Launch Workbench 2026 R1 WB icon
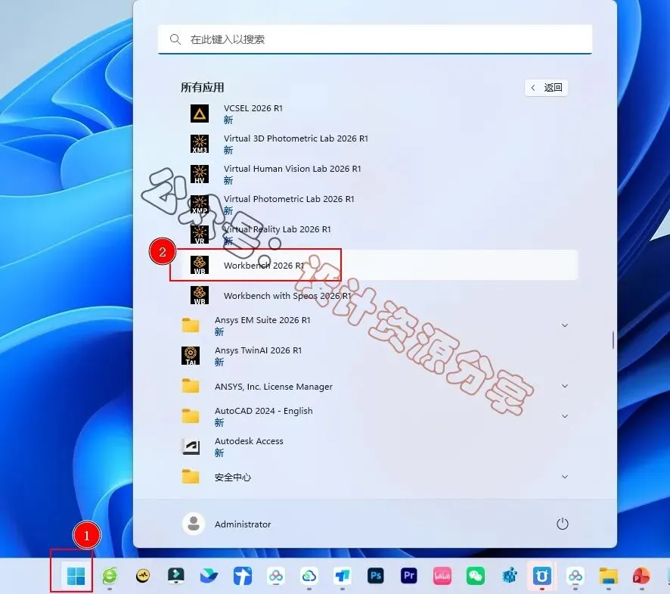 click(200, 265)
